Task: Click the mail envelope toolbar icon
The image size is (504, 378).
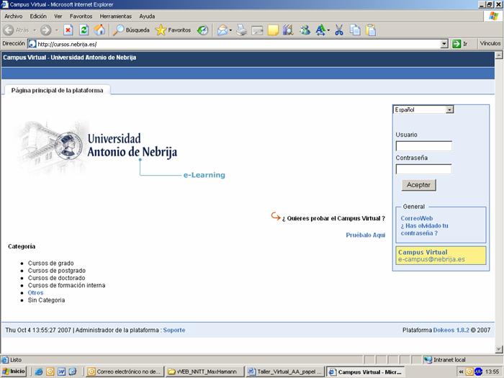Action: pyautogui.click(x=222, y=30)
